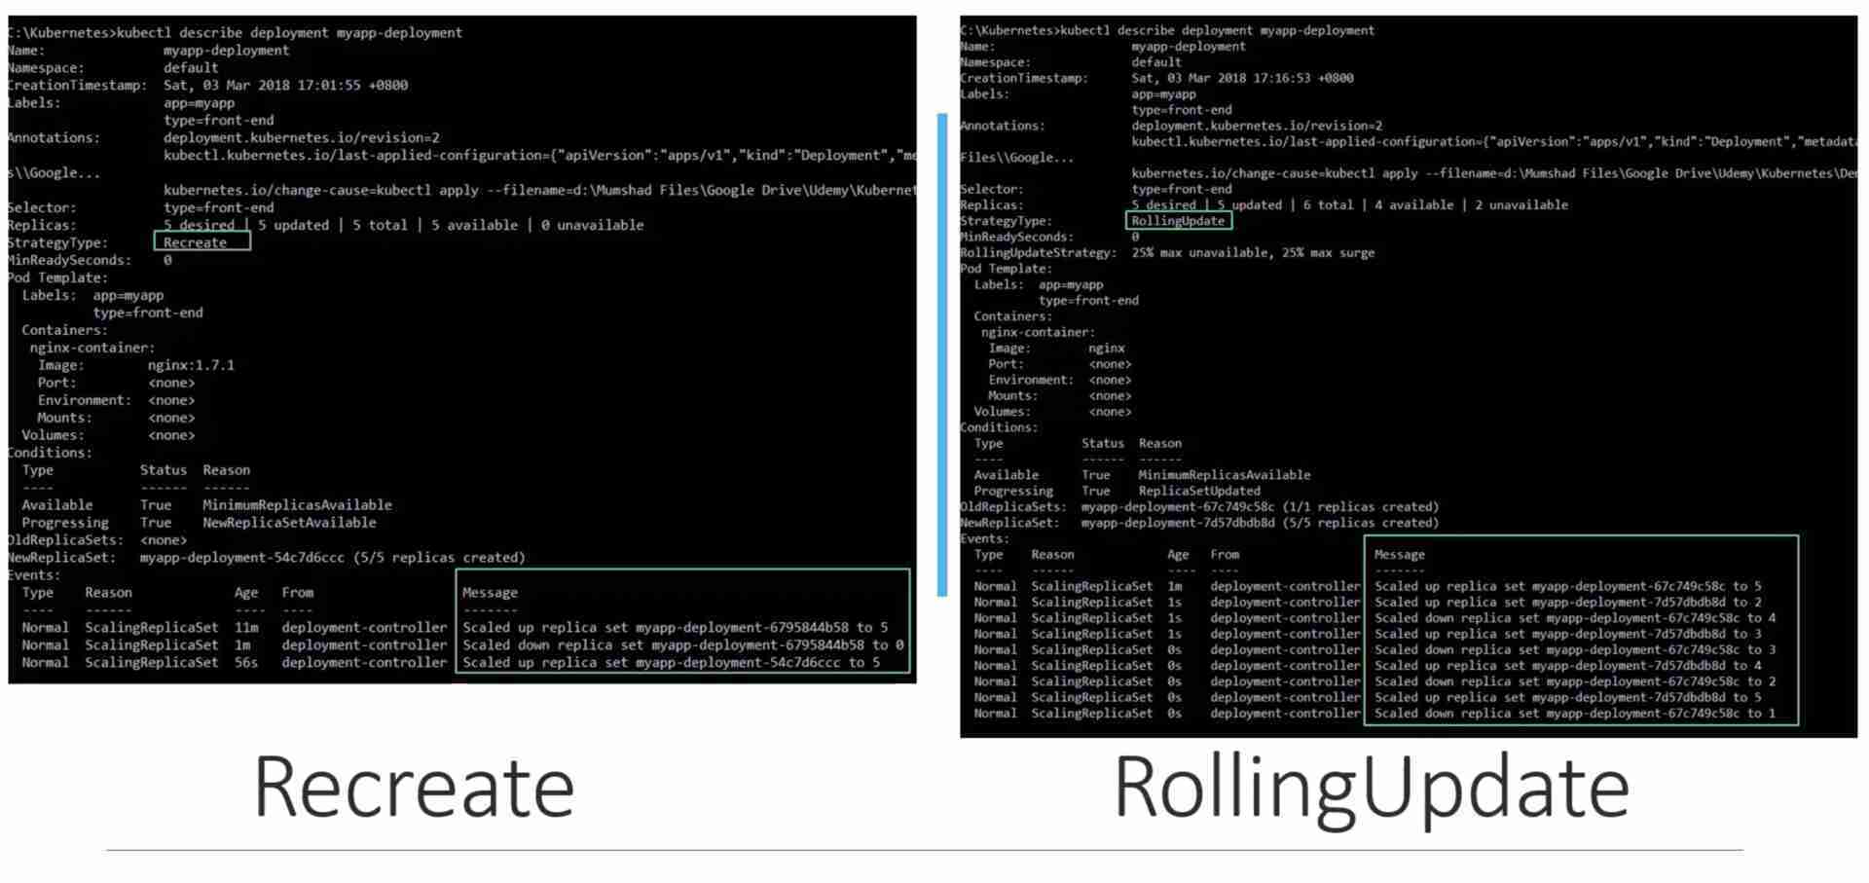Click 'ReplicaSetUpdated' reason in right terminal
Image resolution: width=1869 pixels, height=883 pixels.
(x=1199, y=492)
